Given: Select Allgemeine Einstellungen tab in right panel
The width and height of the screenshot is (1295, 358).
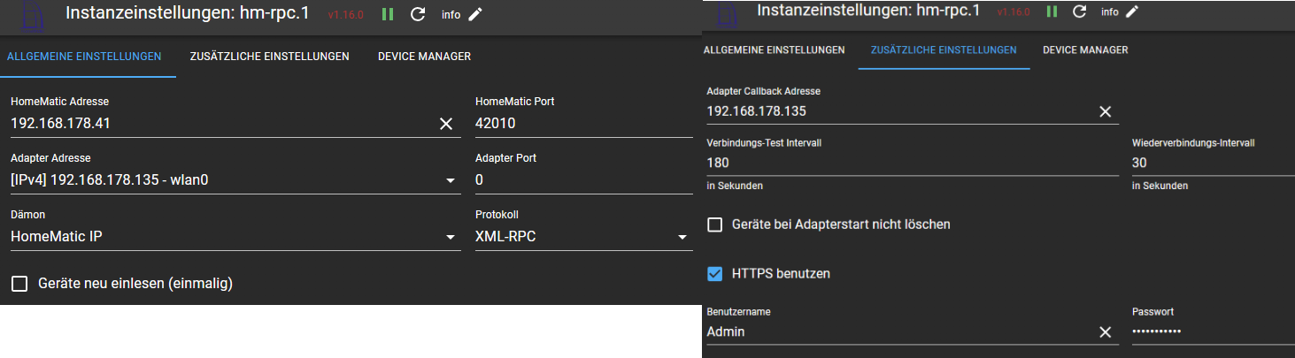Looking at the screenshot, I should pos(774,50).
